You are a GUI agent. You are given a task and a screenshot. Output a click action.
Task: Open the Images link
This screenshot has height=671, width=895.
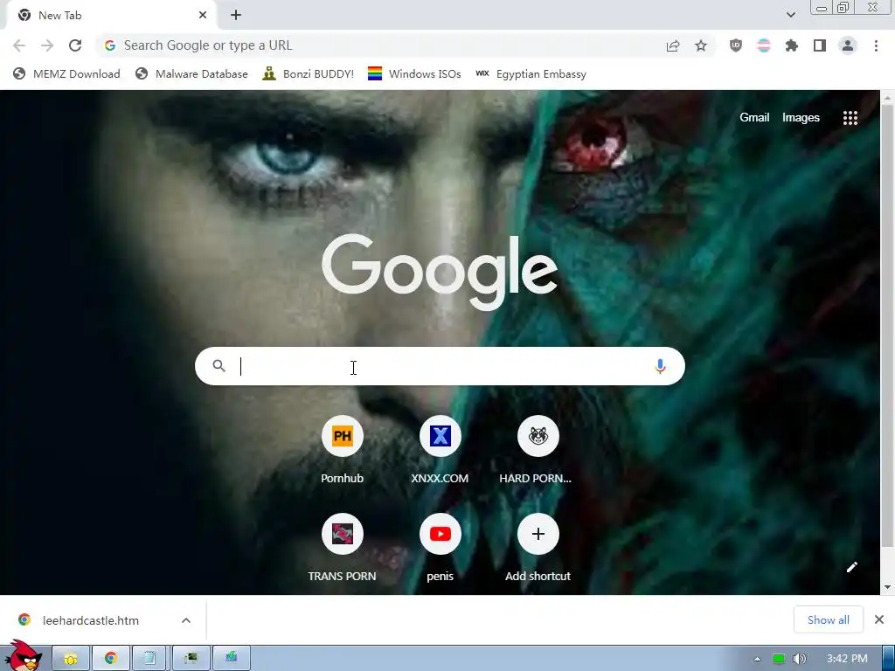pyautogui.click(x=801, y=118)
